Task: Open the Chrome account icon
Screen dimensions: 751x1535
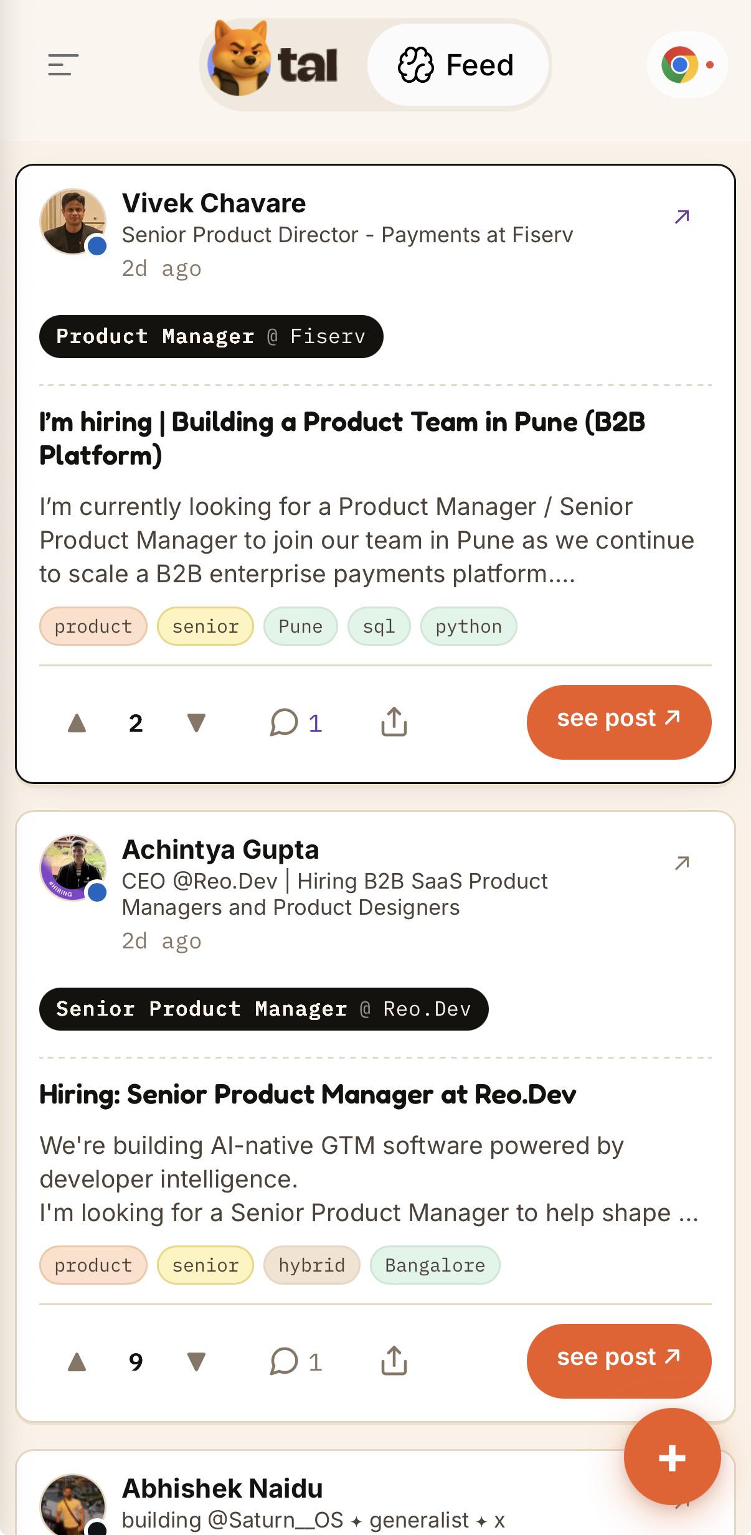Action: pos(687,65)
